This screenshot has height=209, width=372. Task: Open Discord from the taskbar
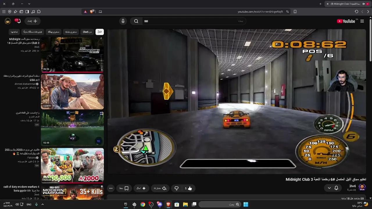pyautogui.click(x=160, y=204)
